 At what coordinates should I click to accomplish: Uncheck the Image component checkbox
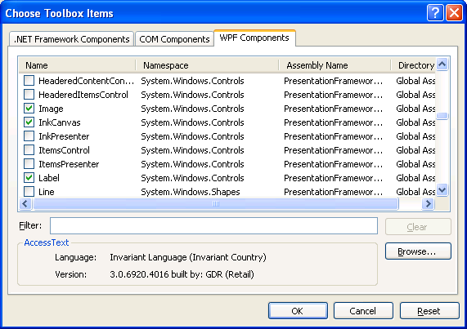click(x=29, y=109)
